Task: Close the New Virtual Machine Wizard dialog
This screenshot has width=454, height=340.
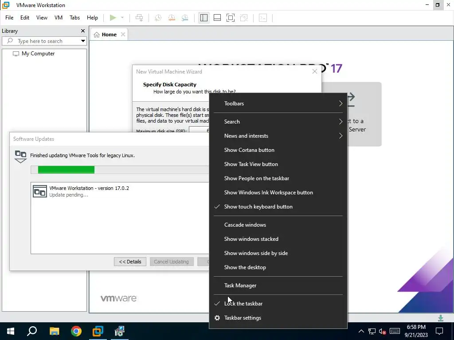Action: 315,71
